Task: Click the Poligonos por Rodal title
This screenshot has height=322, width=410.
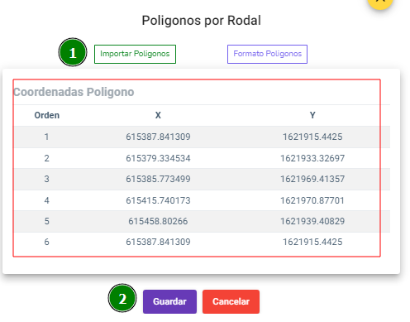Action: [x=202, y=21]
